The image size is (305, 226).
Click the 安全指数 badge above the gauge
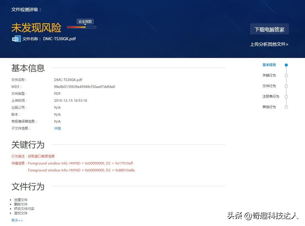click(x=85, y=21)
